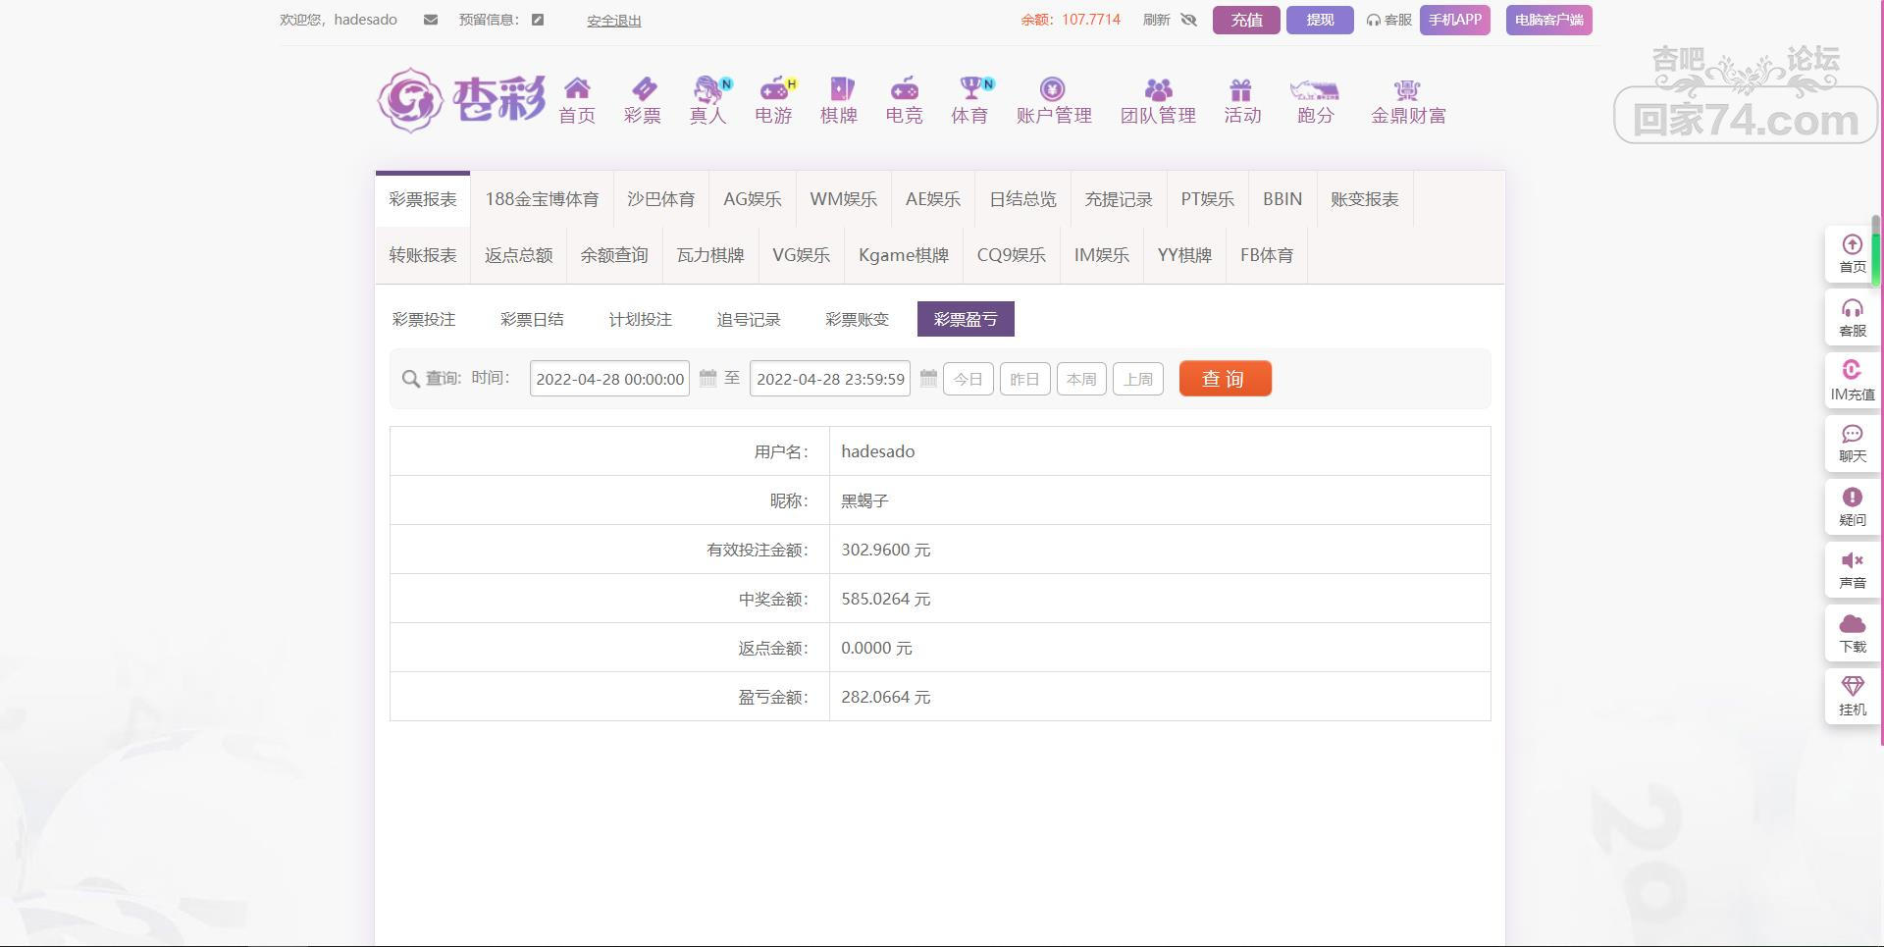The image size is (1884, 947).
Task: Click the edit reserved-info pencil icon
Action: 538,20
